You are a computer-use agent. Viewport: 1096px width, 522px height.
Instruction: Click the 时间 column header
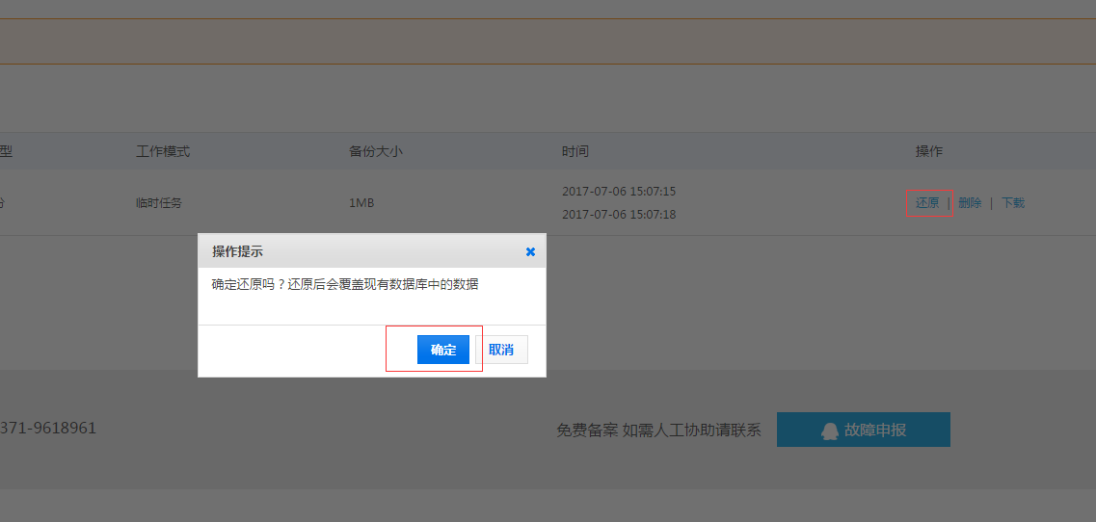[x=575, y=151]
